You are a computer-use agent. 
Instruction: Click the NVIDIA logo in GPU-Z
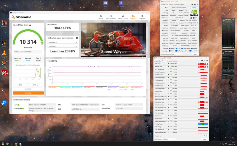194,13
